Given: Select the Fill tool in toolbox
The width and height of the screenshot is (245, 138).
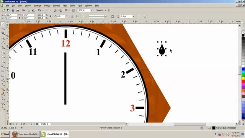Looking at the screenshot, I should pos(3,103).
